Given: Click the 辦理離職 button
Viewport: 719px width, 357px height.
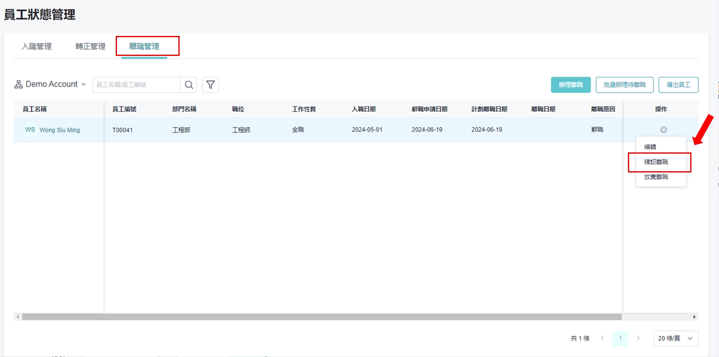Looking at the screenshot, I should click(x=570, y=85).
